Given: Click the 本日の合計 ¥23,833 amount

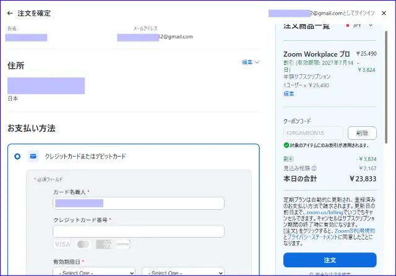Looking at the screenshot, I should [x=363, y=179].
